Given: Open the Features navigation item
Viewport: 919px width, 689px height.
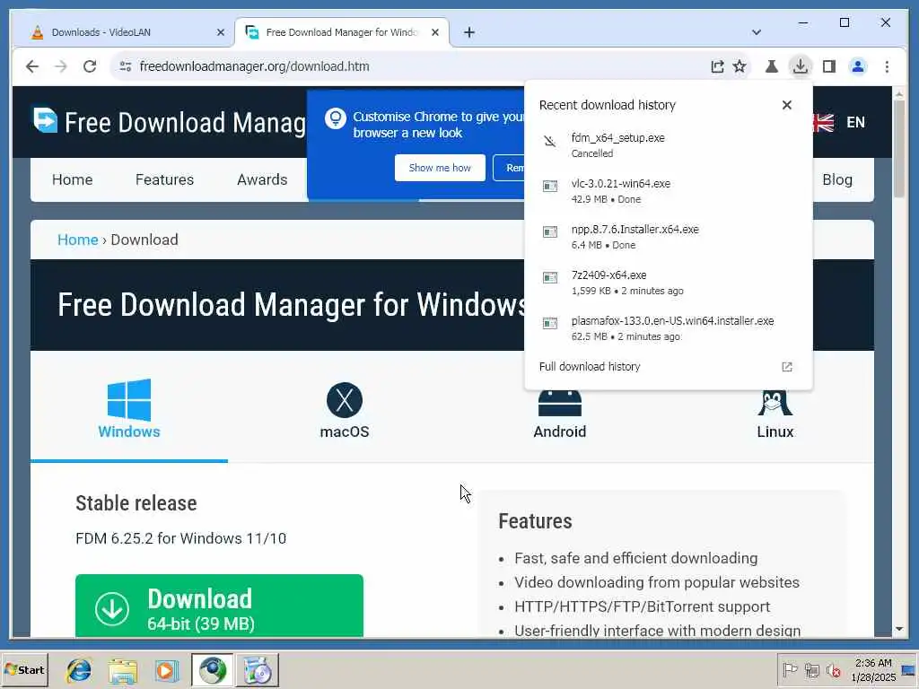Looking at the screenshot, I should coord(164,179).
